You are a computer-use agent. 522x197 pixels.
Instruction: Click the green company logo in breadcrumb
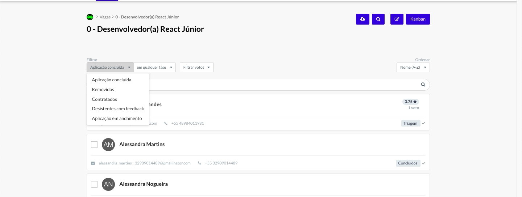[x=90, y=17]
